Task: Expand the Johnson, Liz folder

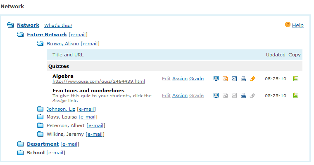Action: tap(40, 109)
